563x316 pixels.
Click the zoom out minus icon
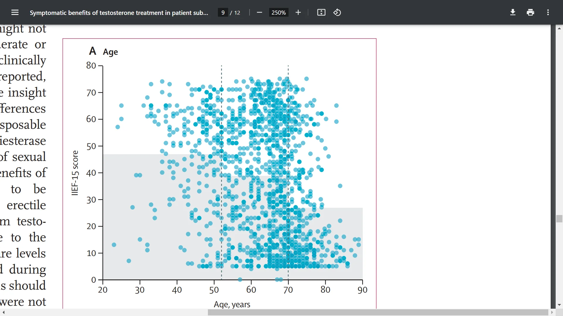pos(260,12)
